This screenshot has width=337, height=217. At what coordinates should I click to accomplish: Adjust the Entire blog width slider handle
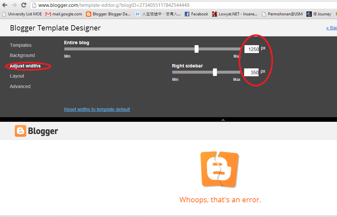[196, 48]
